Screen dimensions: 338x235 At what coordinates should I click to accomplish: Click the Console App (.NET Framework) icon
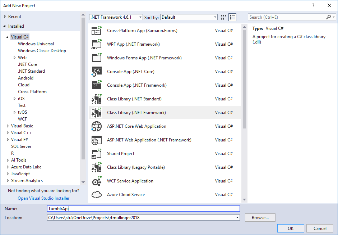[x=96, y=85]
